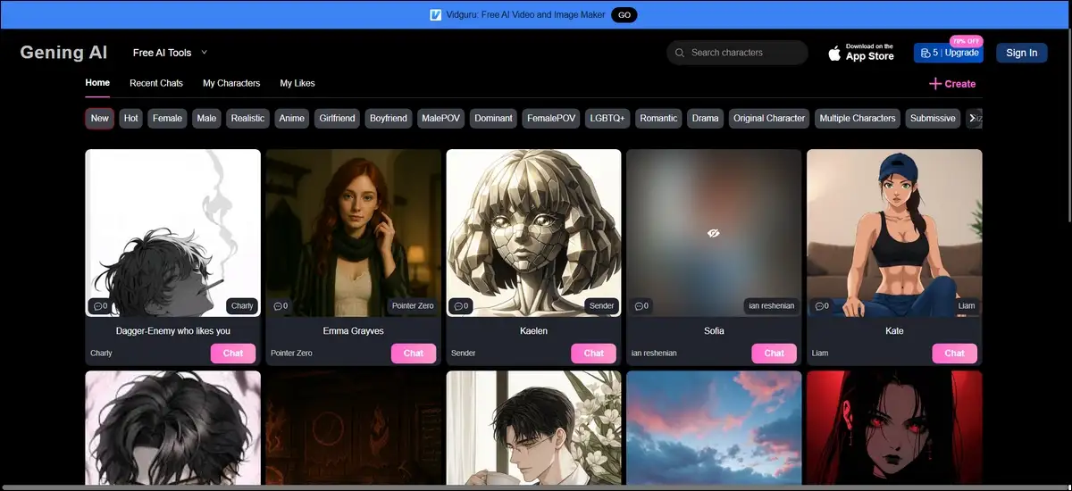The image size is (1072, 491).
Task: Select the New category tag
Action: 100,118
